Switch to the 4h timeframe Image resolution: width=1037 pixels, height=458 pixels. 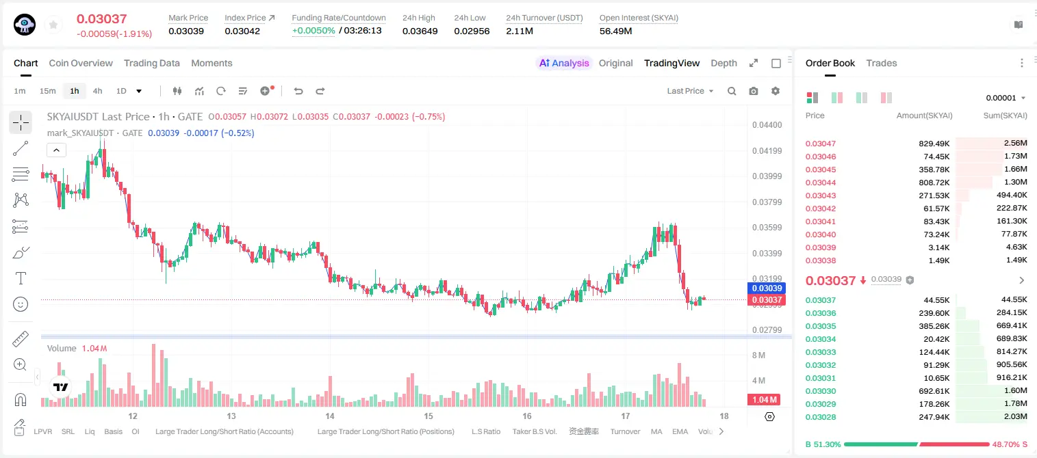97,91
